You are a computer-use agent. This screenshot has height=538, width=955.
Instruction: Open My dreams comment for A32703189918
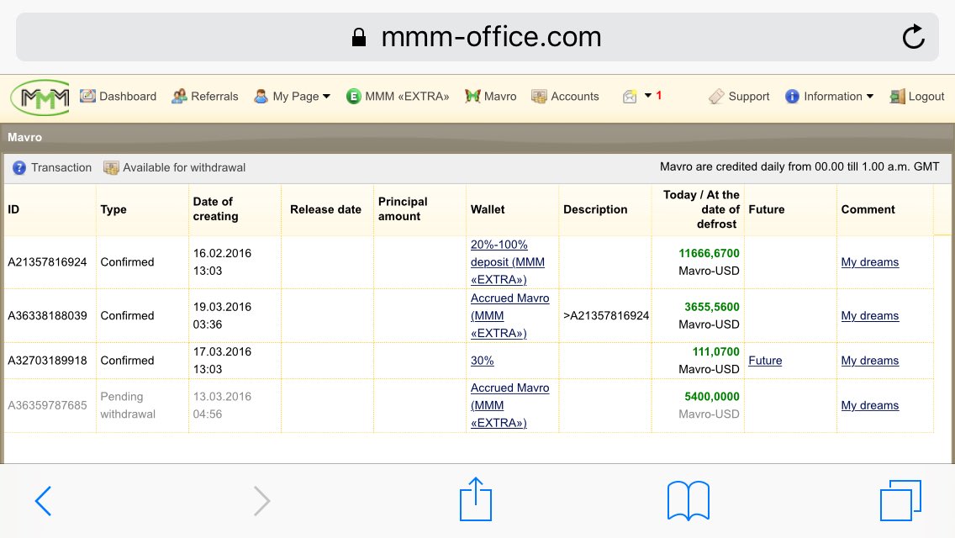pyautogui.click(x=870, y=361)
